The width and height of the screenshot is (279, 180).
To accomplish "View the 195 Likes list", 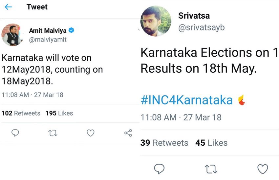I will coord(59,113).
